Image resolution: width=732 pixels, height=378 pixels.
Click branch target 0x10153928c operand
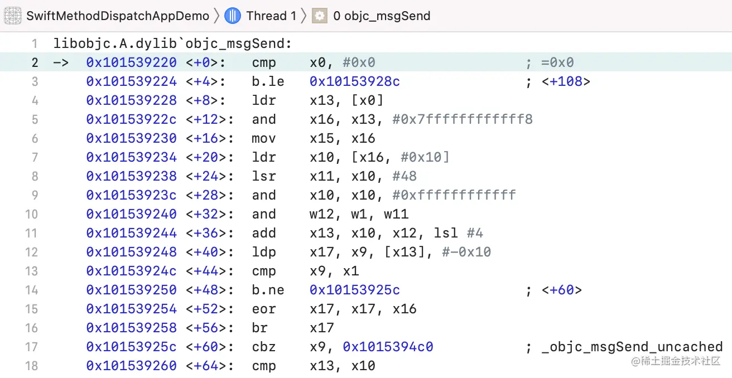click(x=355, y=81)
